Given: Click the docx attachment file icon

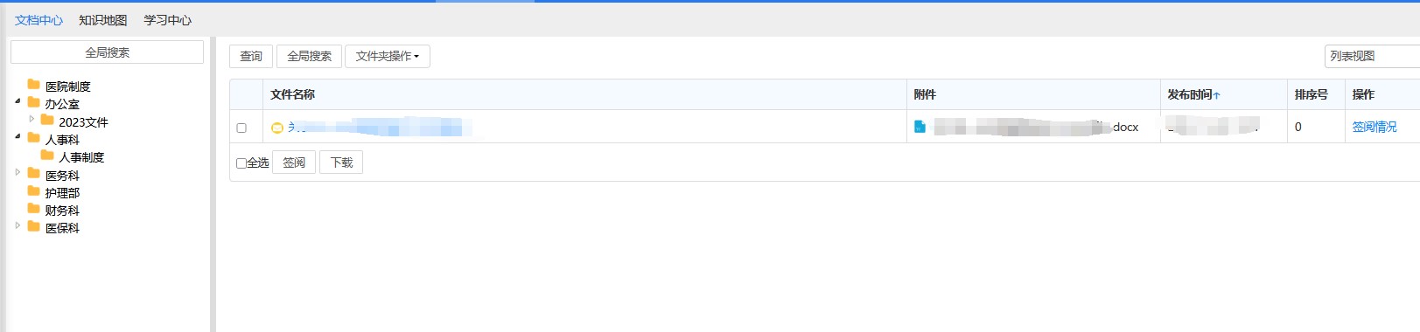Looking at the screenshot, I should tap(920, 127).
